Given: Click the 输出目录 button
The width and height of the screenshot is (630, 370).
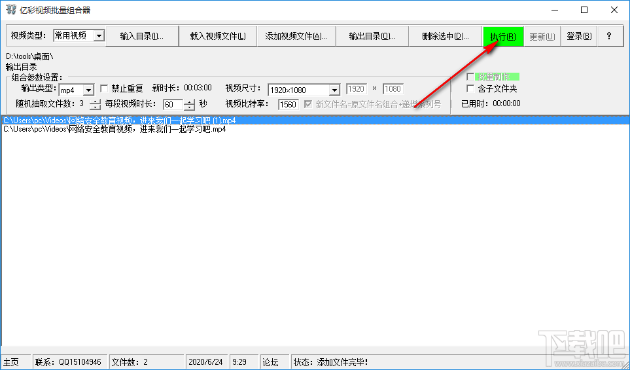Looking at the screenshot, I should click(372, 36).
